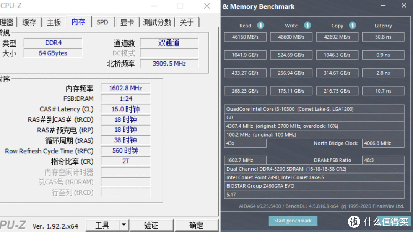
Task: Click the 433.27 GB/s read value
Action: (x=245, y=73)
